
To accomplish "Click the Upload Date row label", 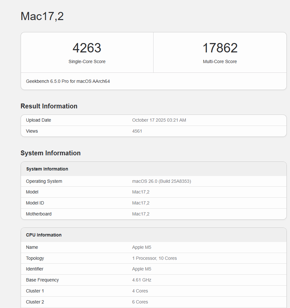I will click(x=38, y=120).
